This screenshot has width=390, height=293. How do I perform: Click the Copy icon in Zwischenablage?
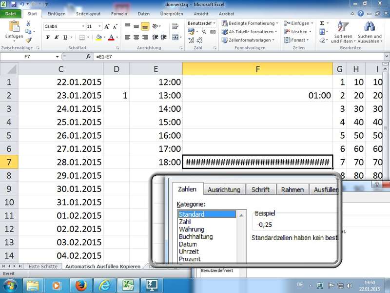[28, 32]
